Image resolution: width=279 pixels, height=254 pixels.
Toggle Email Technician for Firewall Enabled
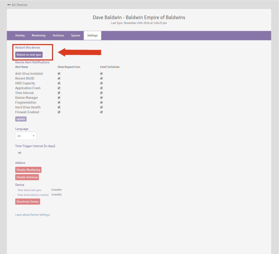coord(102,112)
